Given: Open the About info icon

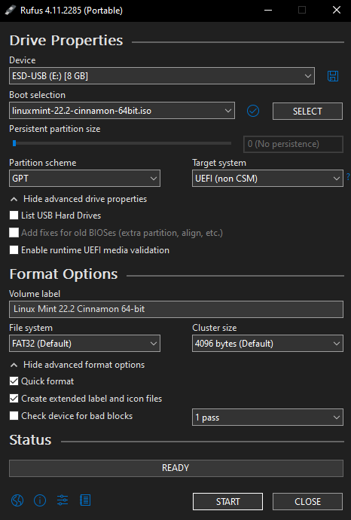Looking at the screenshot, I should 40,500.
